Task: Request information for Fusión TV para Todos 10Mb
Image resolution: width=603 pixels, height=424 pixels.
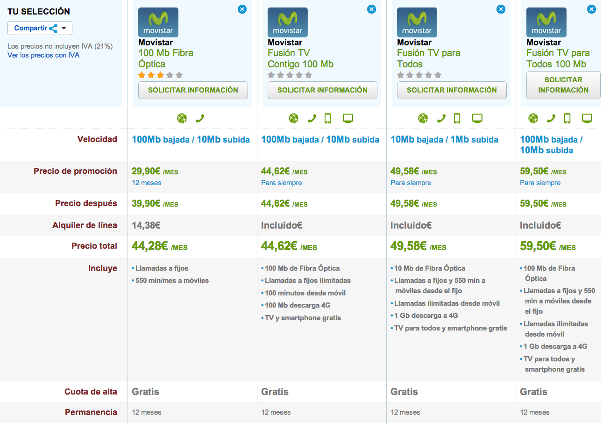Action: [452, 90]
